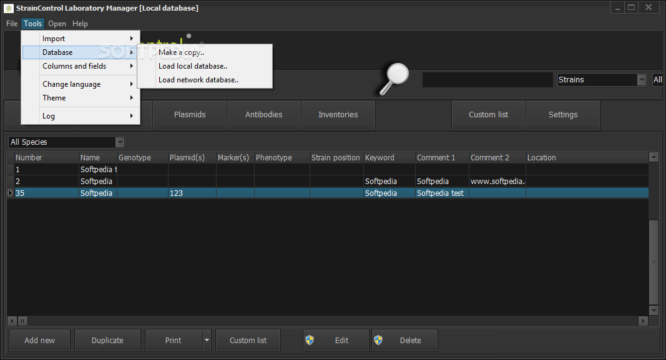Click the shield icon on Delete button
This screenshot has width=666, height=360.
pyautogui.click(x=378, y=340)
